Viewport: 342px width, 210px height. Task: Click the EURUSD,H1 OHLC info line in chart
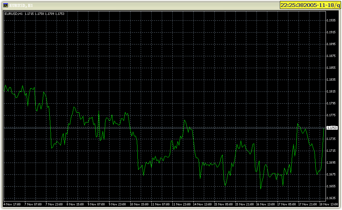point(35,13)
